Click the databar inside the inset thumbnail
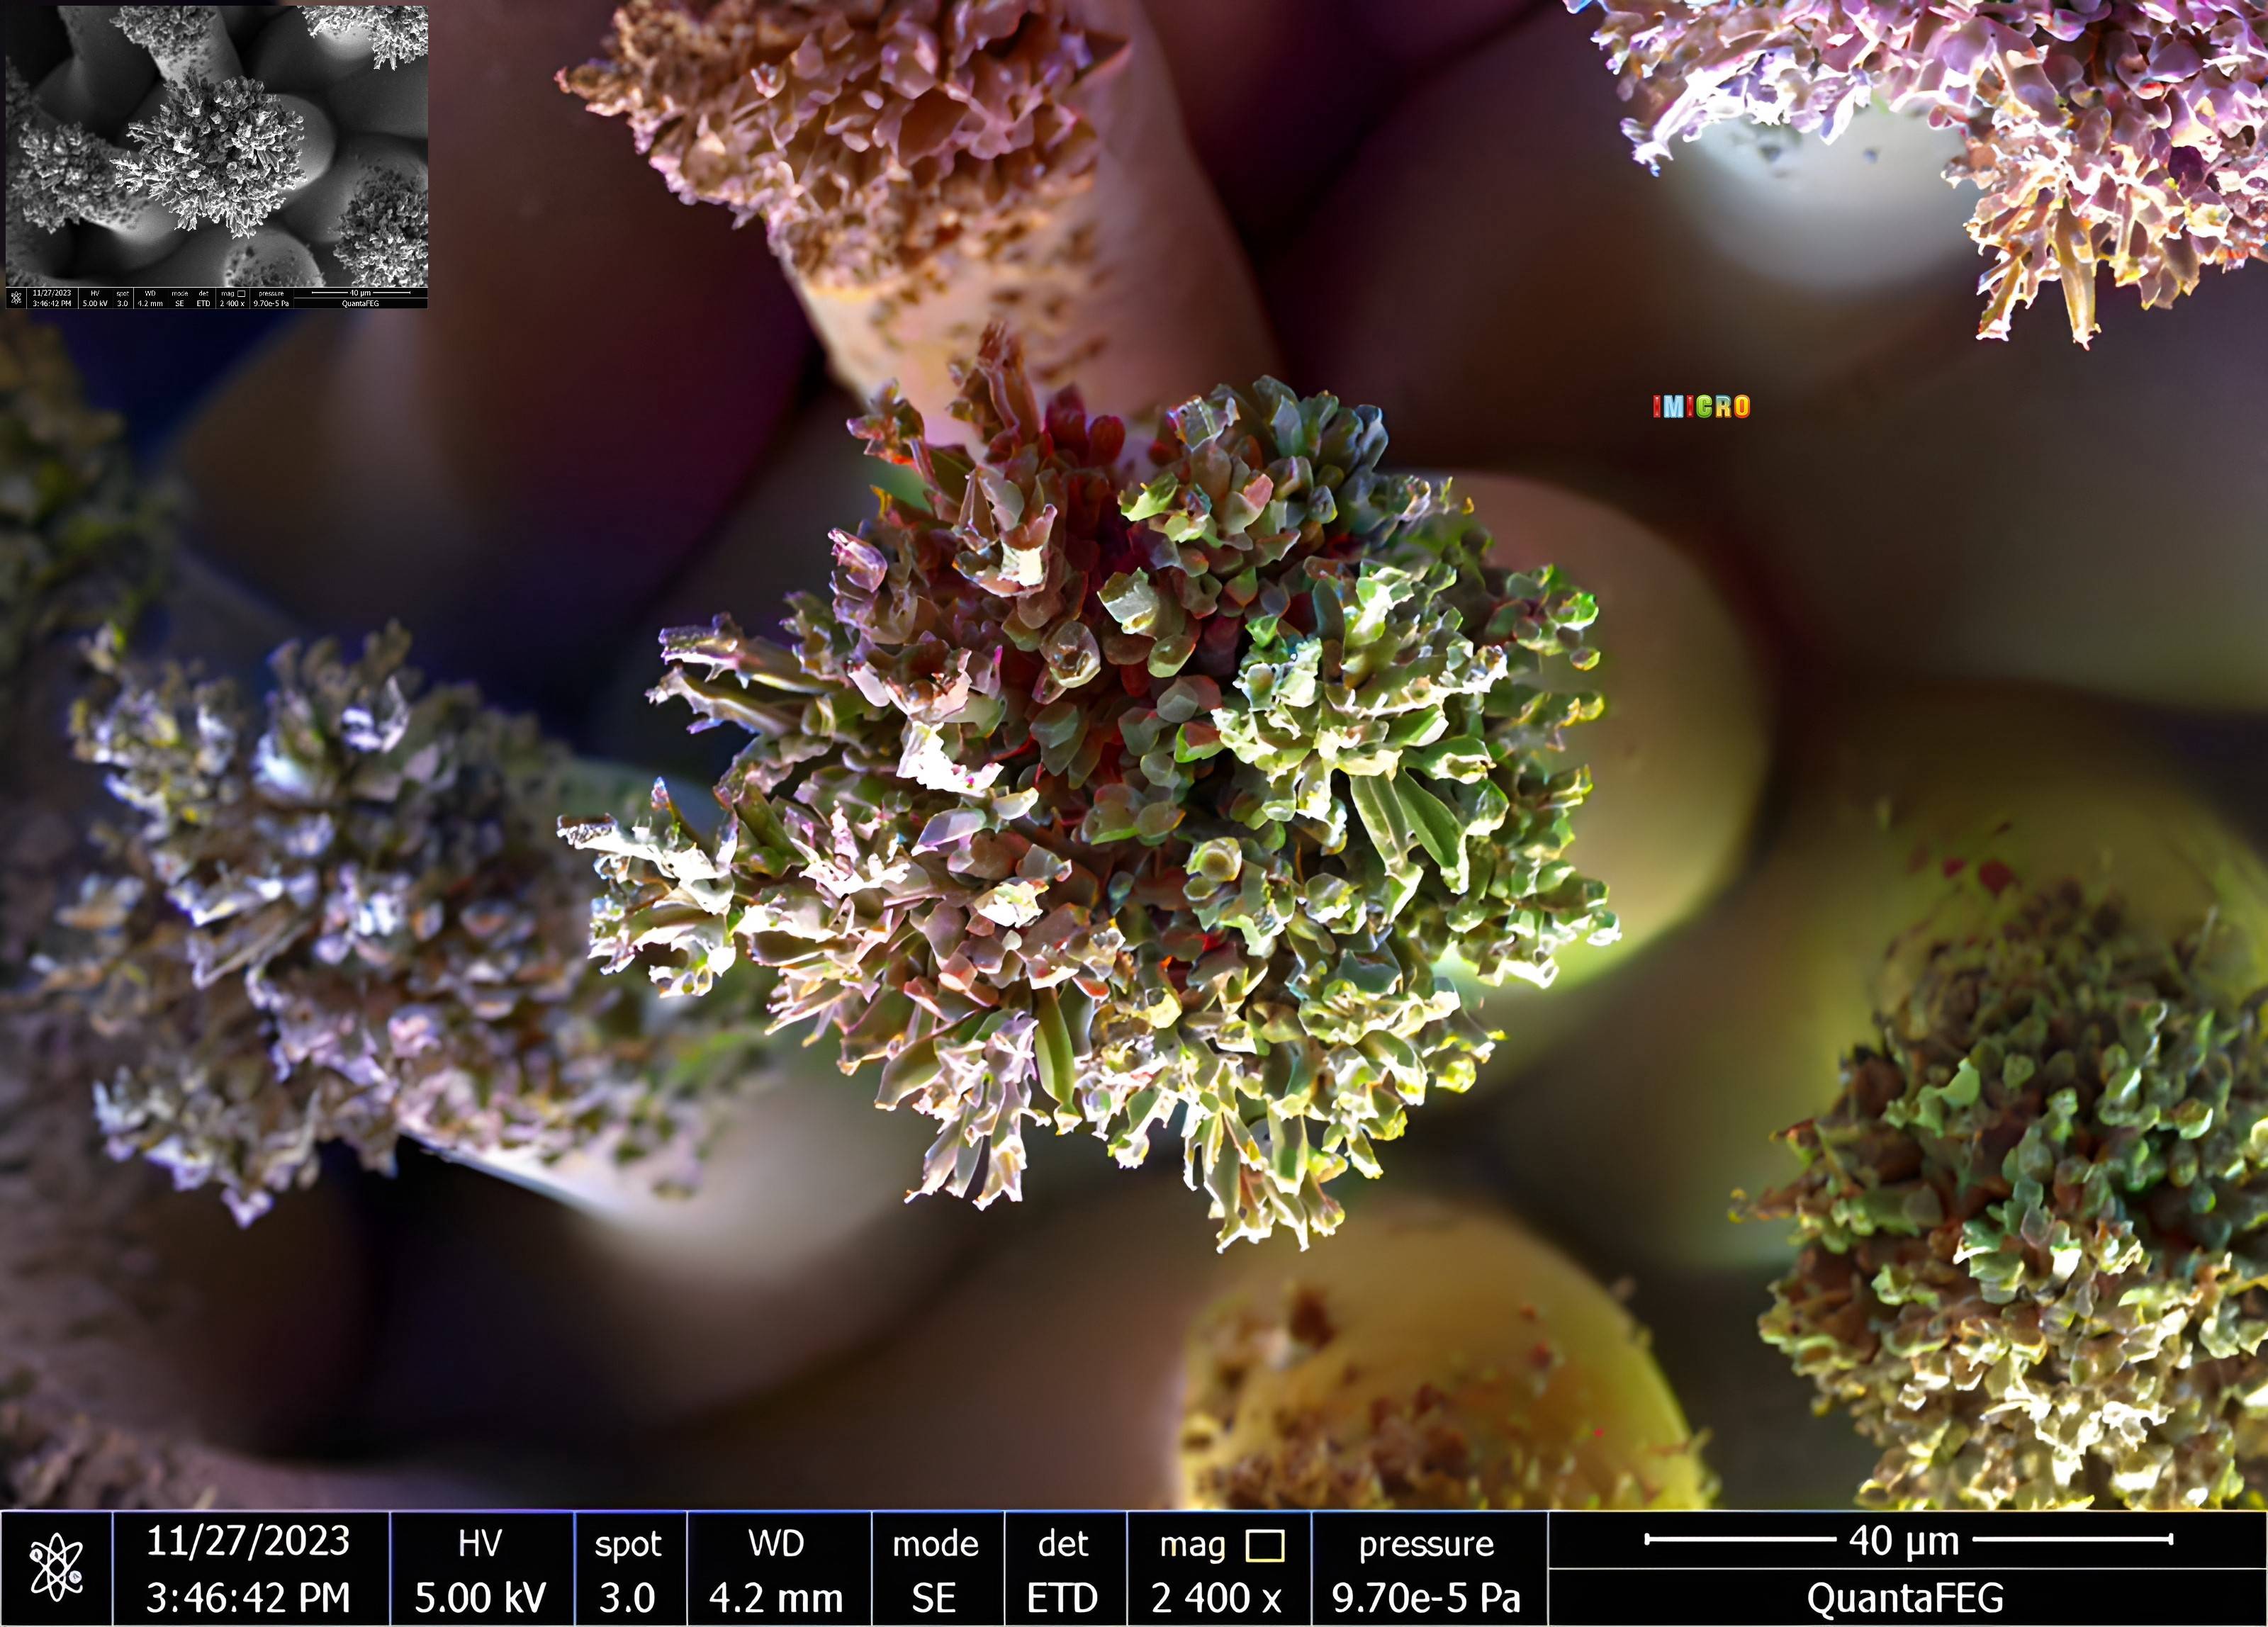 (217, 298)
